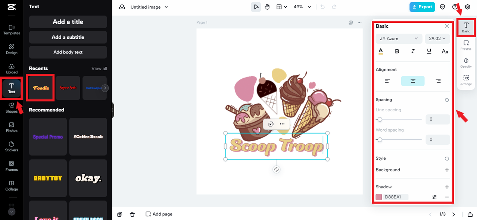The image size is (477, 220).
Task: Open the shield security icon
Action: [442, 7]
